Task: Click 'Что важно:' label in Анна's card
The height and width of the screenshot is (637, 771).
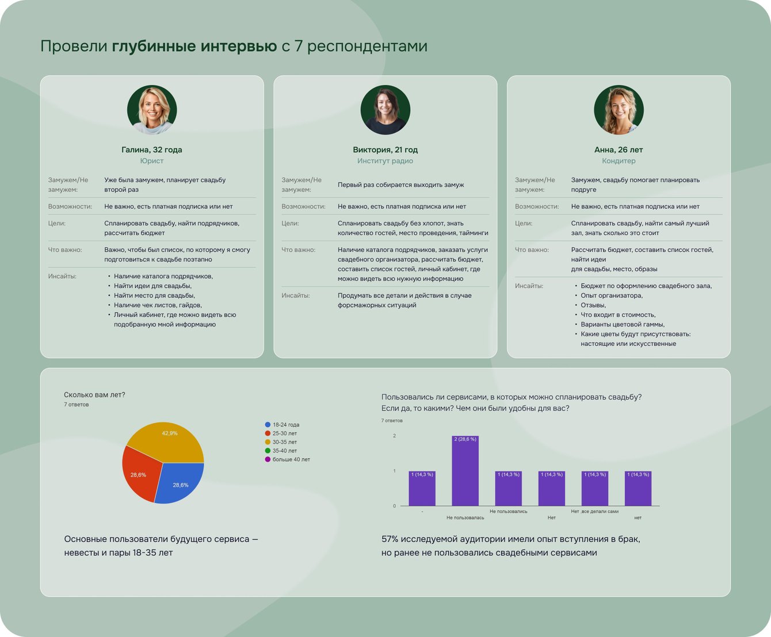Action: pos(532,250)
